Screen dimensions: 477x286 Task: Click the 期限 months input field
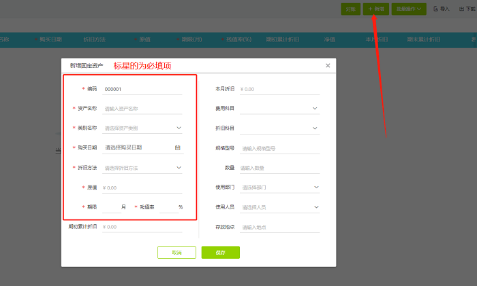click(111, 207)
